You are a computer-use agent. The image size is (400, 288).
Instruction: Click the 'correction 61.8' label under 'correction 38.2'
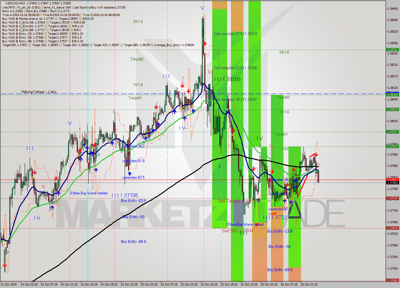pyautogui.click(x=133, y=161)
